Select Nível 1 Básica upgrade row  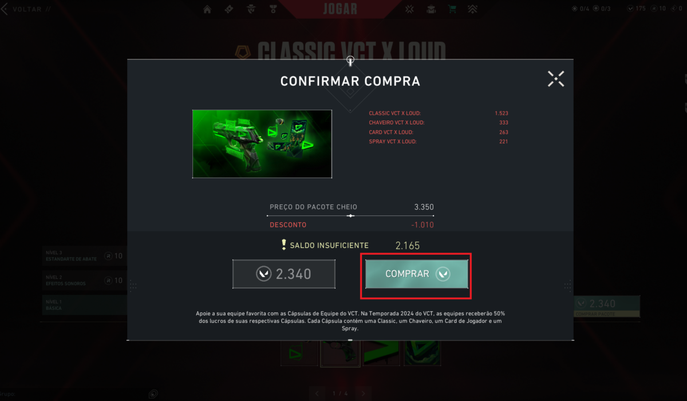[84, 304]
